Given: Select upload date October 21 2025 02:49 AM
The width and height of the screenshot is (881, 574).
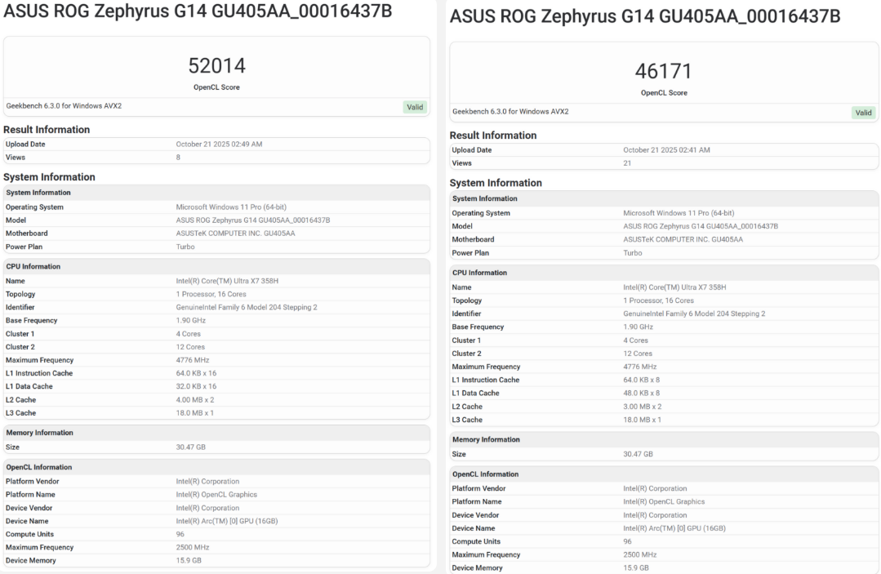Looking at the screenshot, I should coord(219,145).
